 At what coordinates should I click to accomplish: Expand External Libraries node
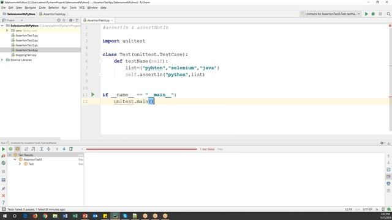pyautogui.click(x=2, y=60)
